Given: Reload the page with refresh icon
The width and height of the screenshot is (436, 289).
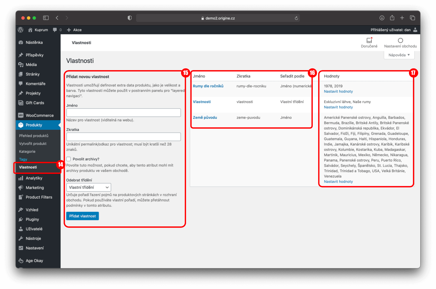Looking at the screenshot, I should tap(296, 18).
